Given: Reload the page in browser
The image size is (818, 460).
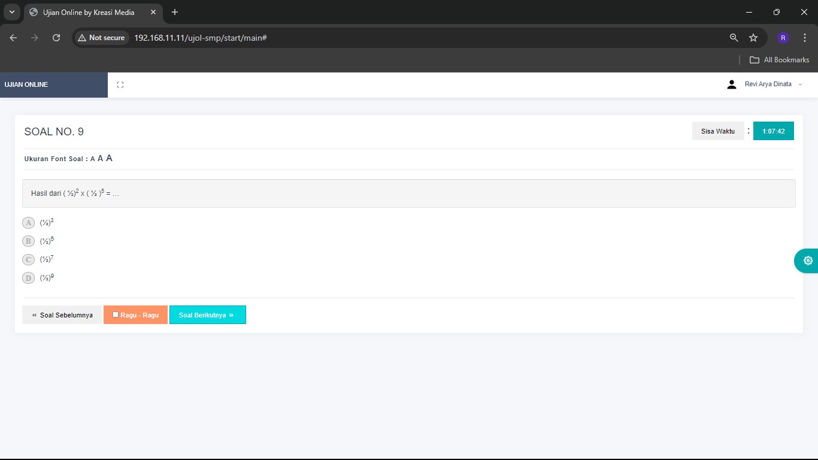Looking at the screenshot, I should pyautogui.click(x=56, y=38).
